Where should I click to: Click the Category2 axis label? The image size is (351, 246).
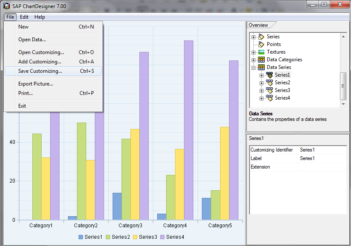click(86, 226)
